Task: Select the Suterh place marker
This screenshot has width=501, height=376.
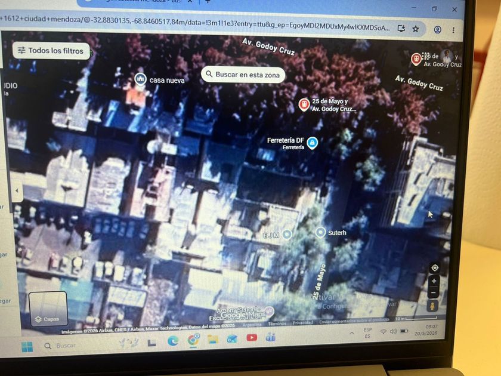Action: 320,232
